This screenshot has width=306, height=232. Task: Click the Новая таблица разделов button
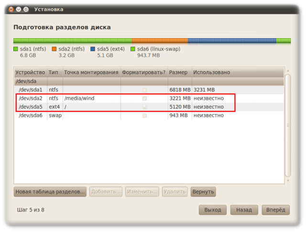click(x=50, y=192)
